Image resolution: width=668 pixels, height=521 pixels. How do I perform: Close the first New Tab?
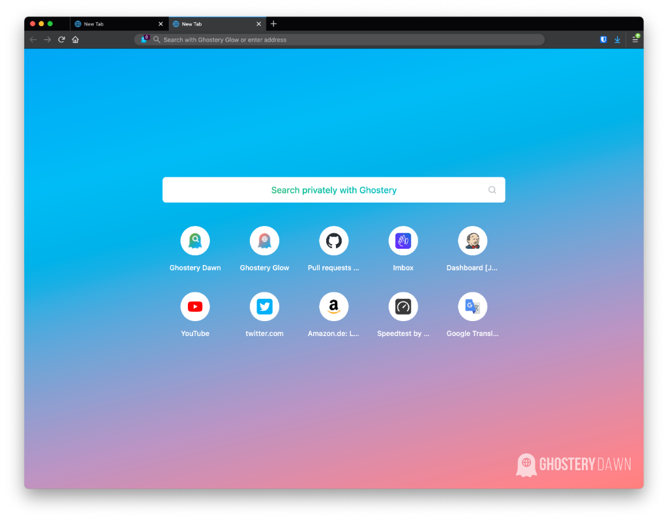[160, 24]
